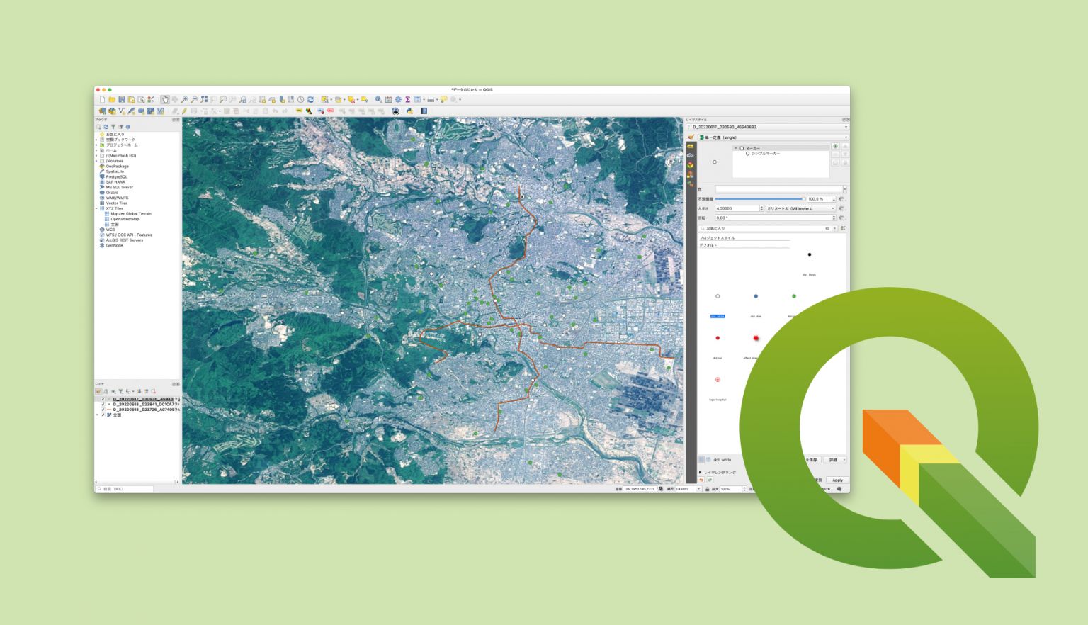
Task: Expand the XYZ Tiles tree item
Action: coord(96,208)
